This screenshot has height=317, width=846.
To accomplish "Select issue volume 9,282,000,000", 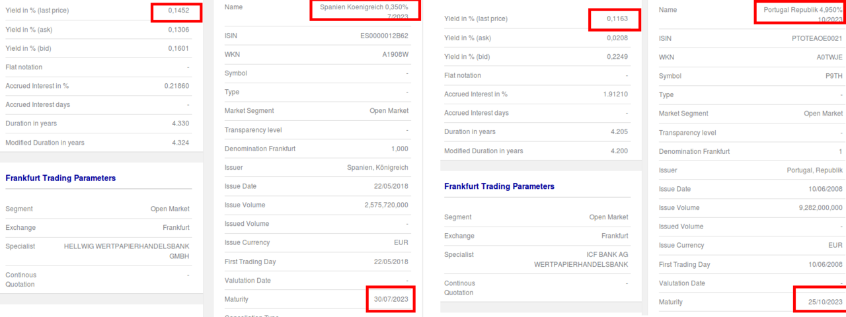I will 817,207.
